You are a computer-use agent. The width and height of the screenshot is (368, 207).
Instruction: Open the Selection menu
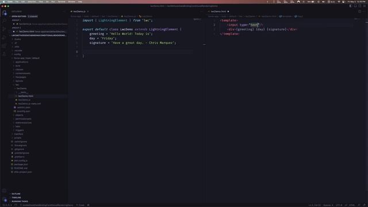[32, 2]
